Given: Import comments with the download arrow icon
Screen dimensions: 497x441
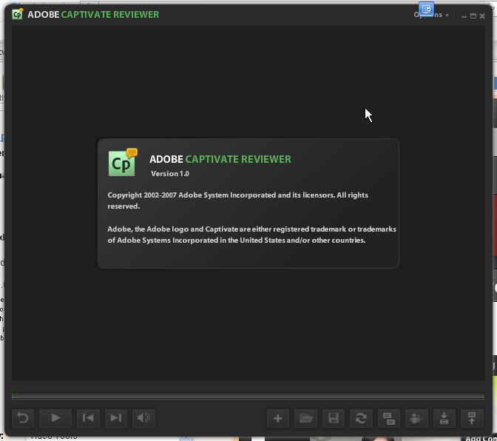Looking at the screenshot, I should 444,418.
